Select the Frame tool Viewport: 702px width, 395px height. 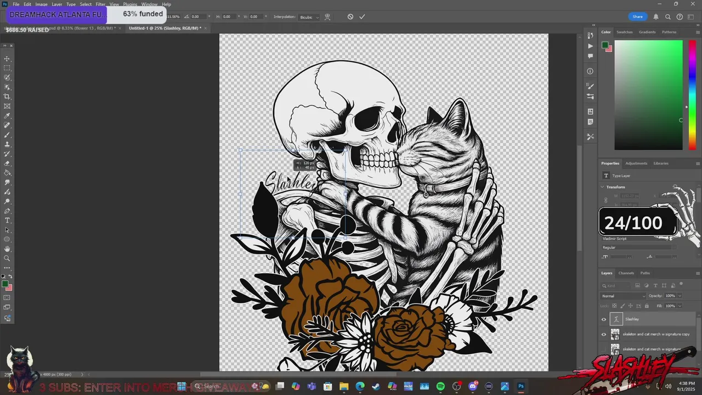coord(7,106)
